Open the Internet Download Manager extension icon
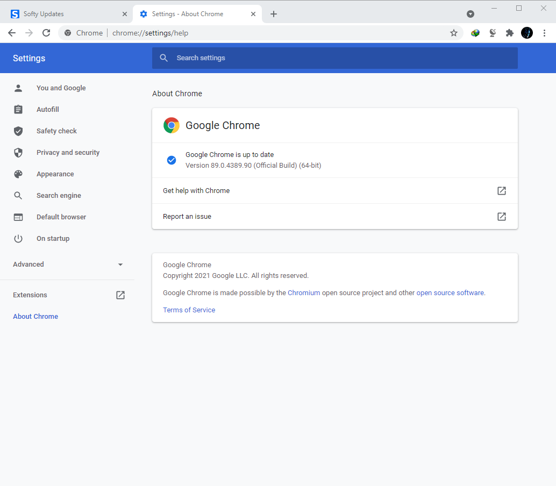This screenshot has height=486, width=556. [x=475, y=33]
